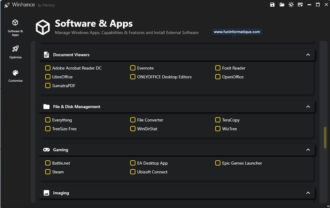330x208 pixels.
Task: Open the import folder icon
Action: coord(282,5)
